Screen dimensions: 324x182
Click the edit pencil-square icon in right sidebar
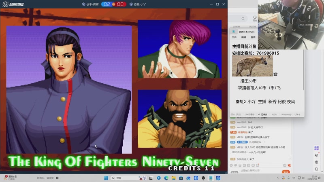click(x=316, y=169)
